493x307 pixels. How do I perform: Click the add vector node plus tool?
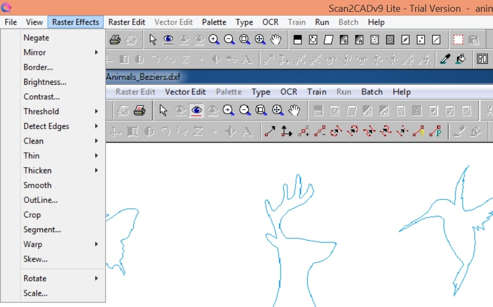303,131
